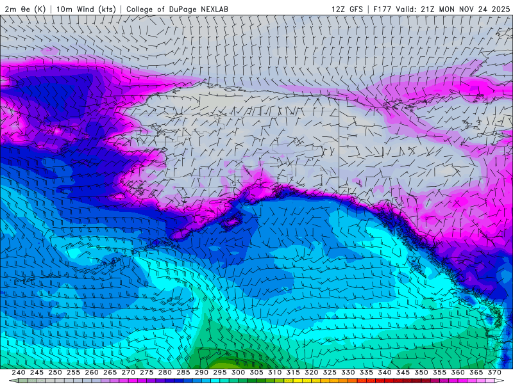This screenshot has width=513, height=384.
Task: Click the 250 colorbar label
Action: (55, 372)
